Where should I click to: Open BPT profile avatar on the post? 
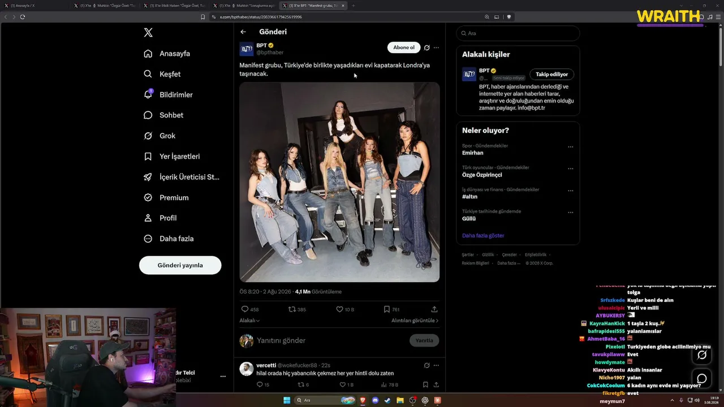pyautogui.click(x=247, y=49)
